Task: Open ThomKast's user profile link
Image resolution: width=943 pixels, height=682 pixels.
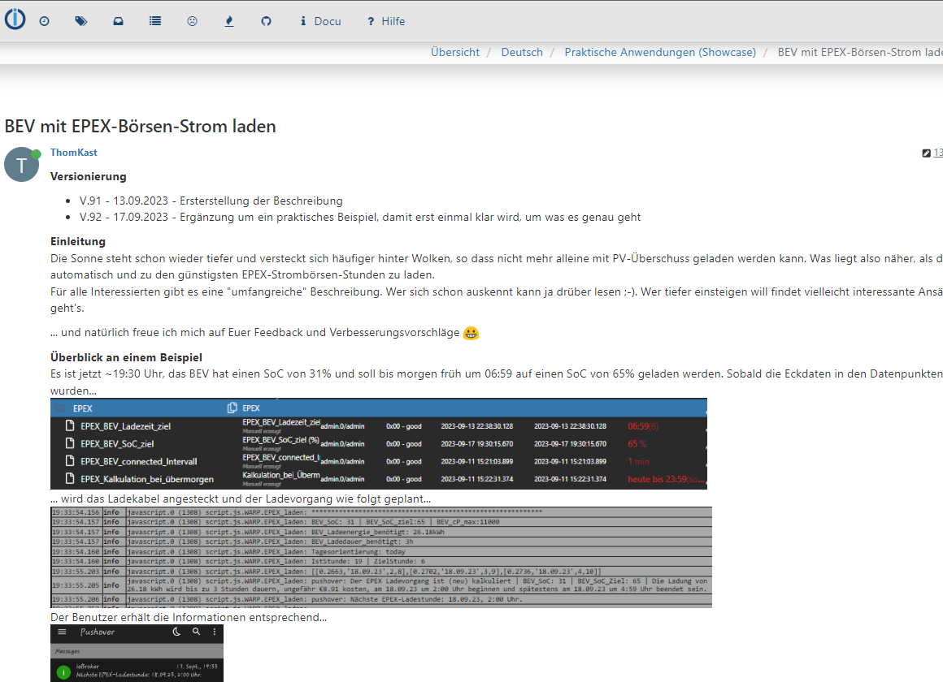Action: point(74,153)
